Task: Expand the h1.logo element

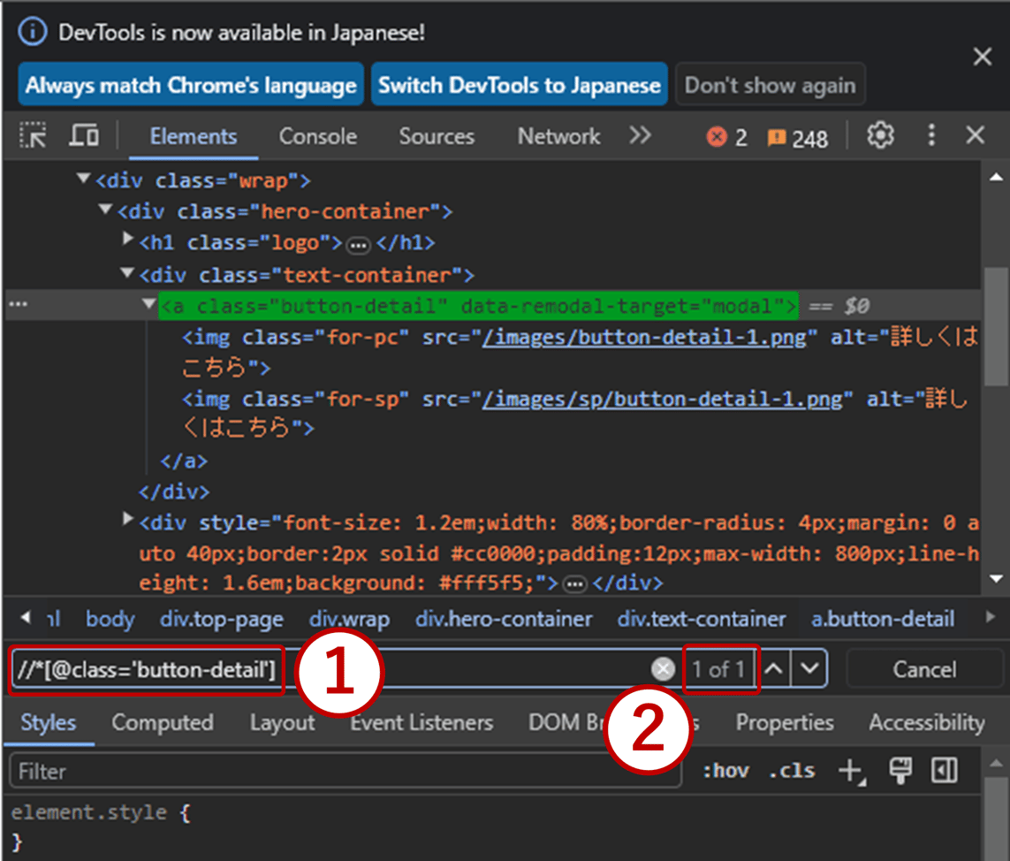Action: tap(128, 242)
